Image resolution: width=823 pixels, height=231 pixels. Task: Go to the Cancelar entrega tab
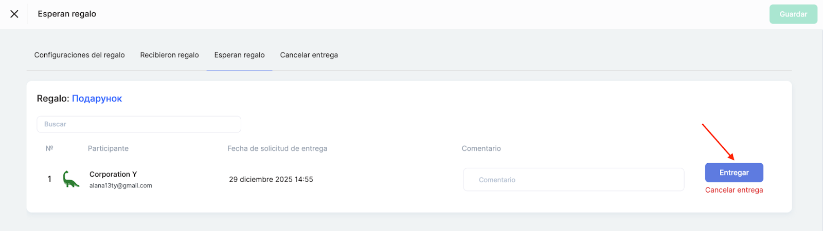pos(309,55)
